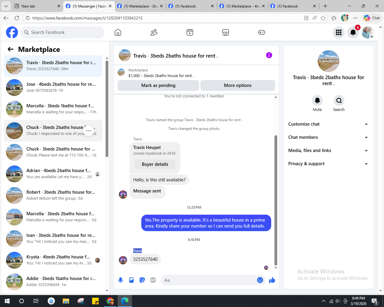
Task: Open the Addie 3beds 1baths conversation
Action: pos(53,282)
